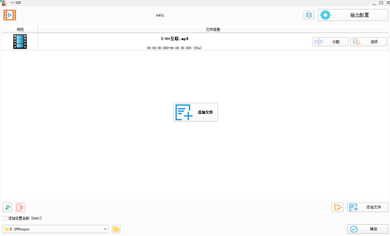
Task: Open the layers stack icon button
Action: [x=309, y=15]
